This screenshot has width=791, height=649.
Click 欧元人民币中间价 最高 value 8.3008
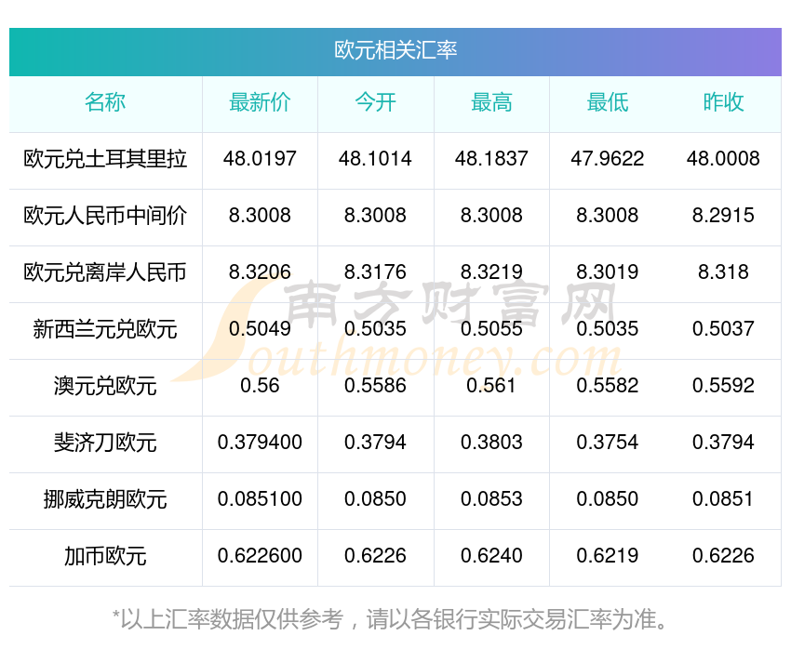[x=491, y=216]
